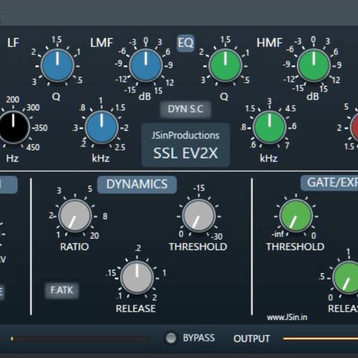Click the Dynamics THRESHOLD grey knob
Screen dimensions: 358x358
coord(199,216)
